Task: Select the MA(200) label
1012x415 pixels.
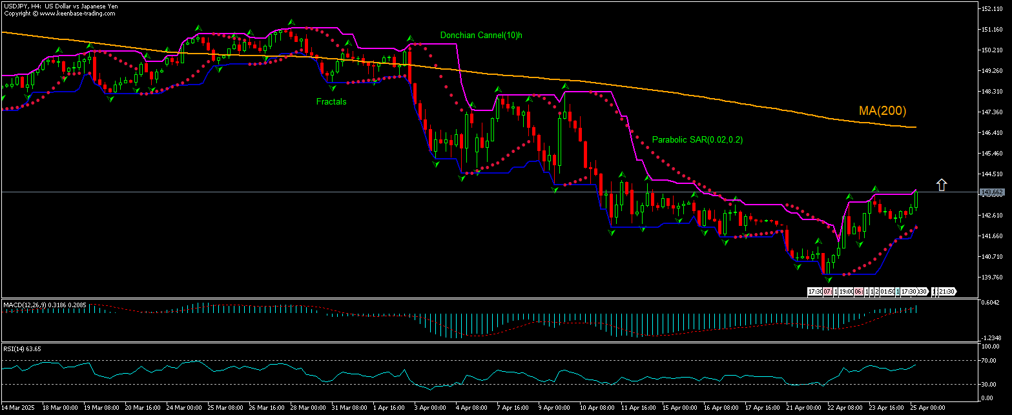Action: click(x=882, y=111)
